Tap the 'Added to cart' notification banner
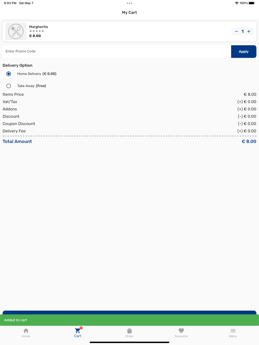This screenshot has width=259, height=345. [129, 320]
